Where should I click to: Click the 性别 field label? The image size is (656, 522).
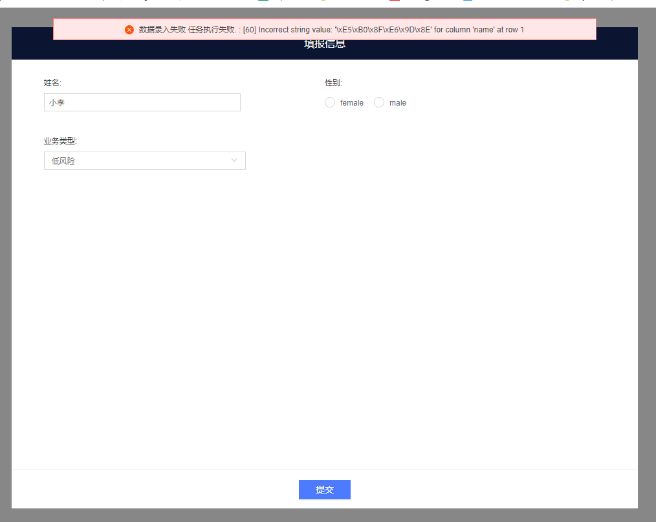click(333, 83)
